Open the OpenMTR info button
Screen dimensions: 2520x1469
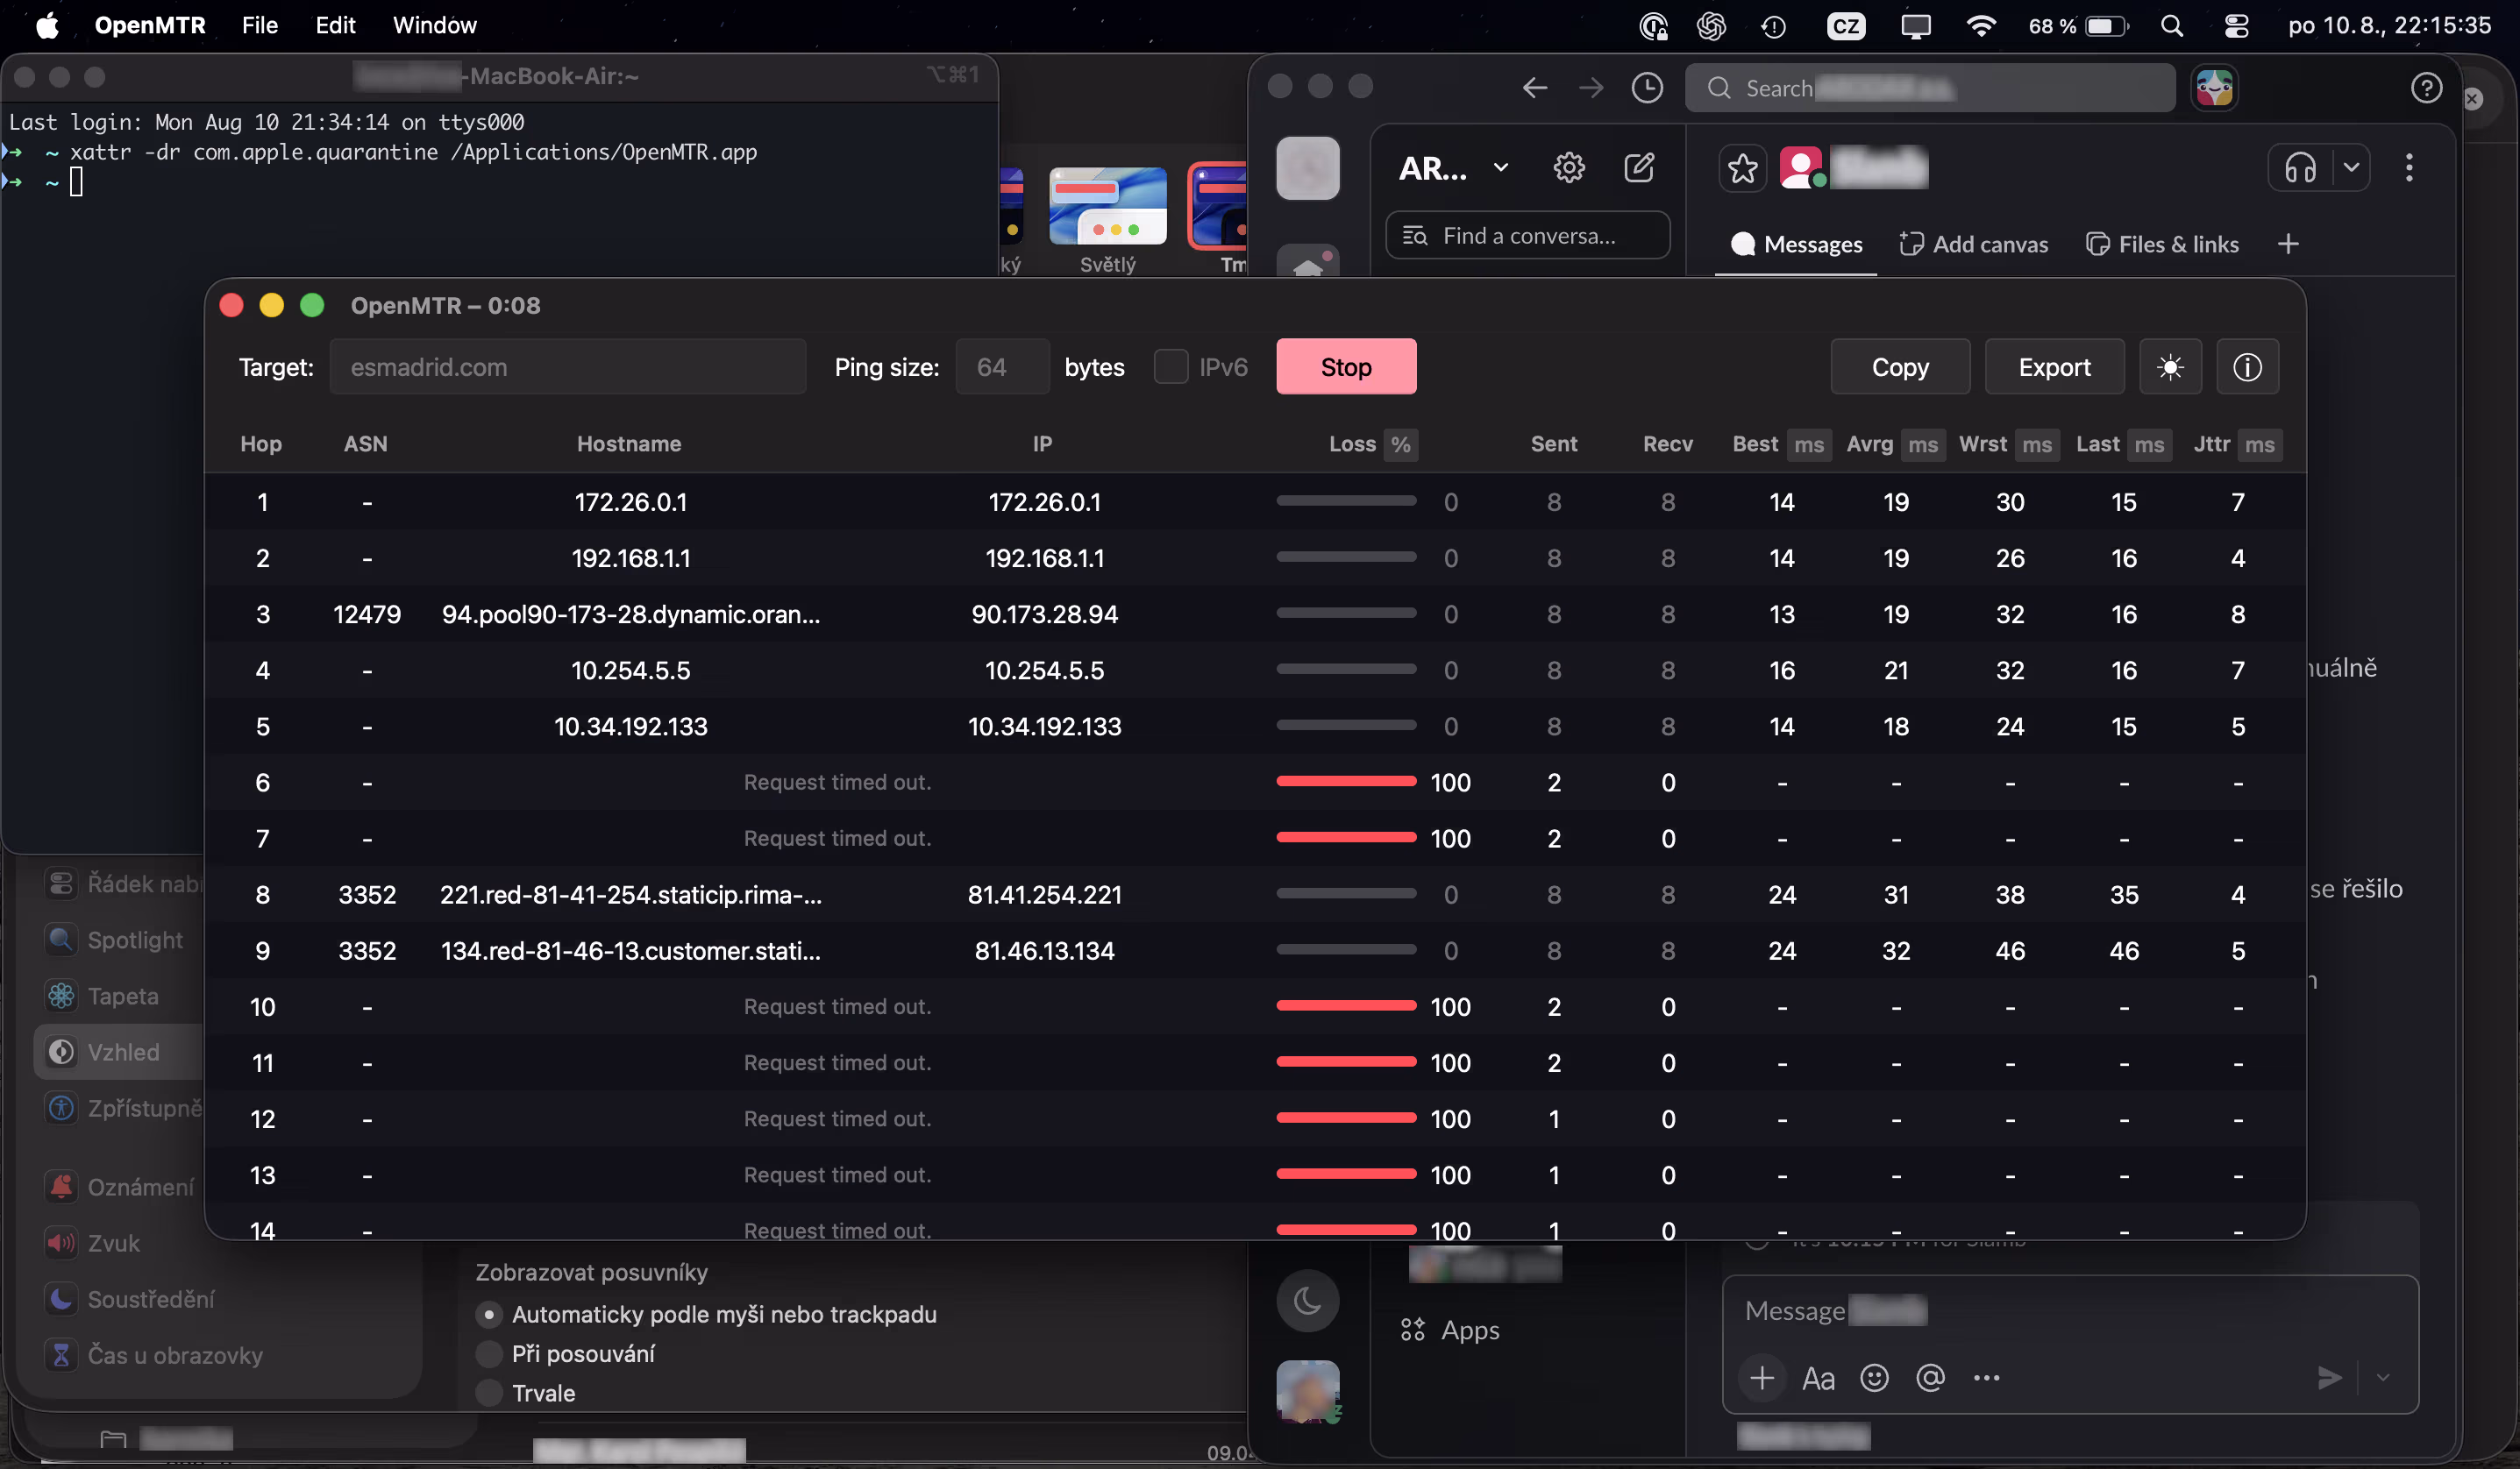coord(2247,366)
